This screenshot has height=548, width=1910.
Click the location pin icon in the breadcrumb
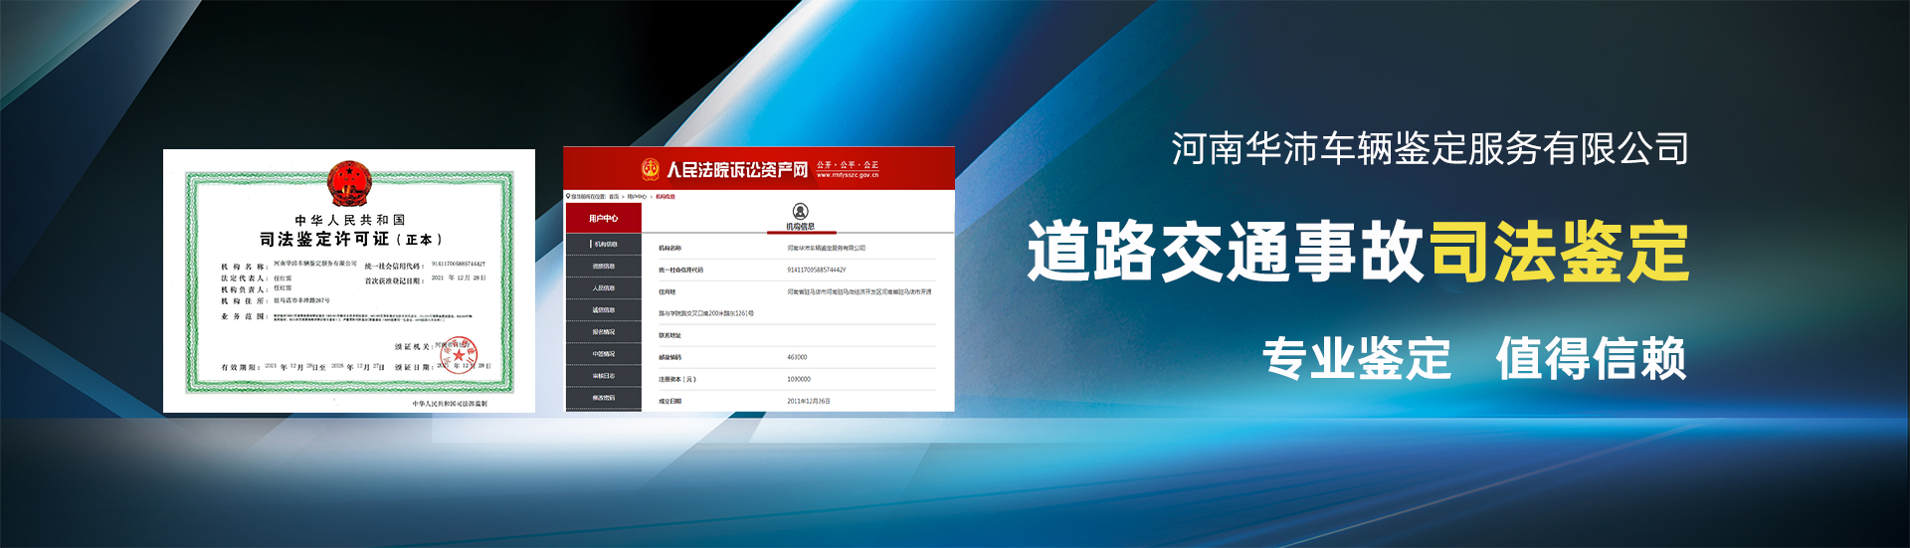click(569, 196)
